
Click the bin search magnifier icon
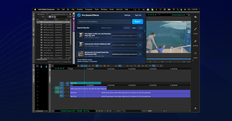pos(68,17)
